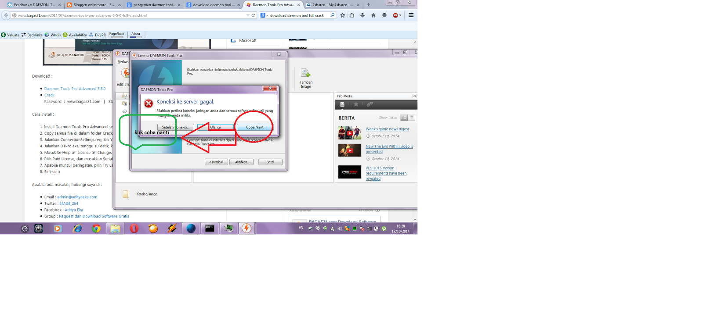Click the Coba Nanti button in error dialog
Image resolution: width=703 pixels, height=318 pixels.
click(255, 127)
